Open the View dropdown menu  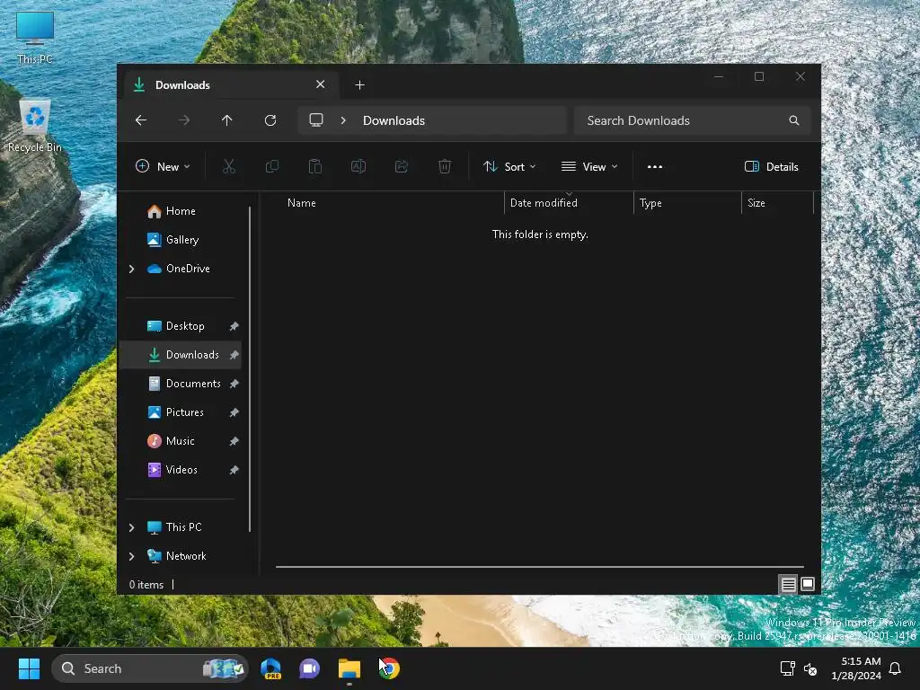(589, 166)
